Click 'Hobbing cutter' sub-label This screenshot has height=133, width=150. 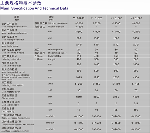click(x=56, y=49)
